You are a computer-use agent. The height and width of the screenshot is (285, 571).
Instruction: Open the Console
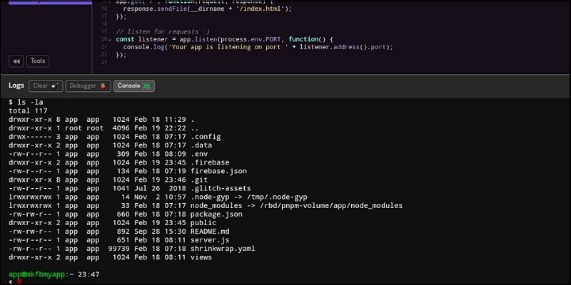click(x=133, y=85)
